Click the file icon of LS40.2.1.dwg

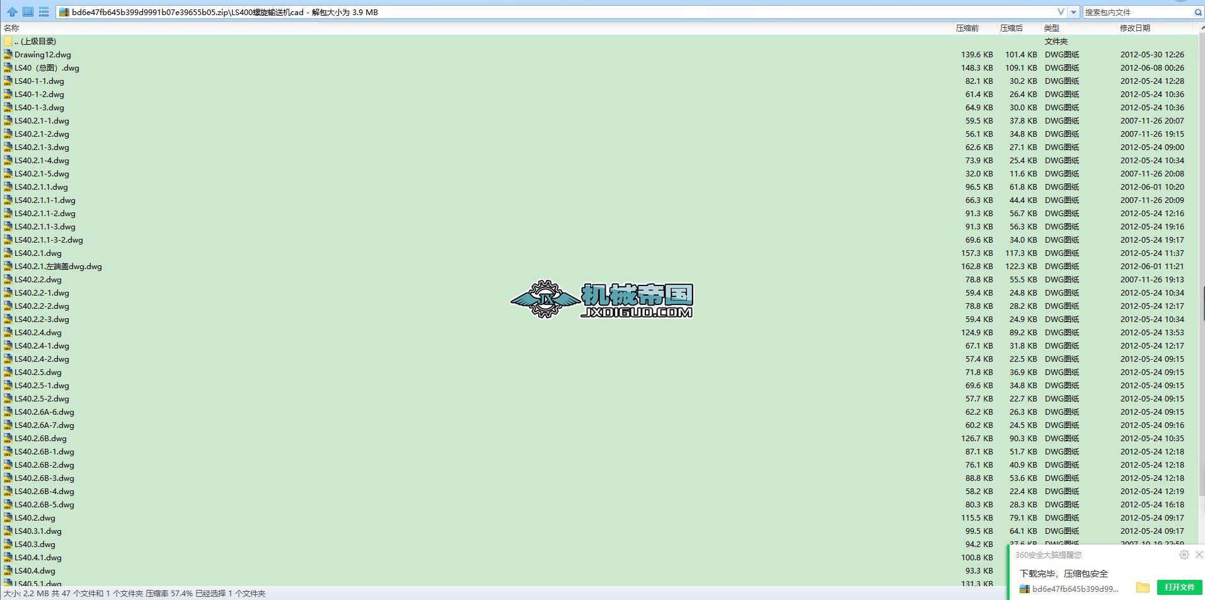(x=8, y=253)
